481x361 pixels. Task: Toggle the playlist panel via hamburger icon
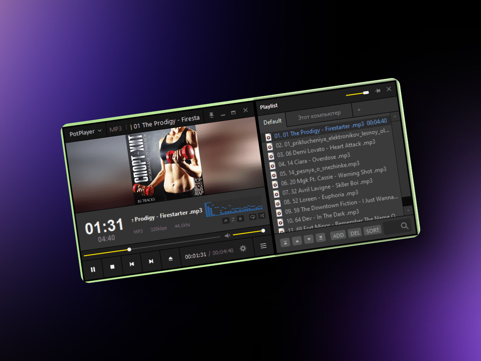click(263, 246)
